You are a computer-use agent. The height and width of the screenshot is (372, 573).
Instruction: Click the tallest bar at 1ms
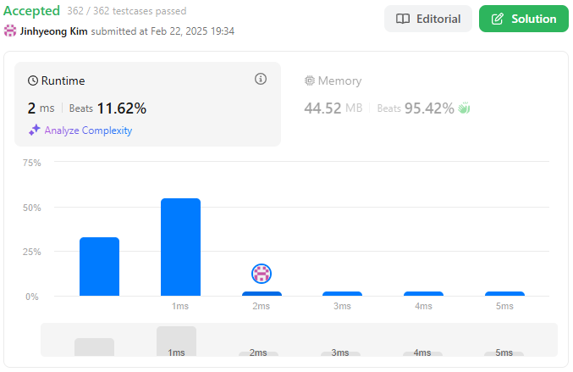(x=180, y=247)
